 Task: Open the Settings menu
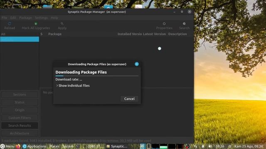pyautogui.click(x=41, y=18)
